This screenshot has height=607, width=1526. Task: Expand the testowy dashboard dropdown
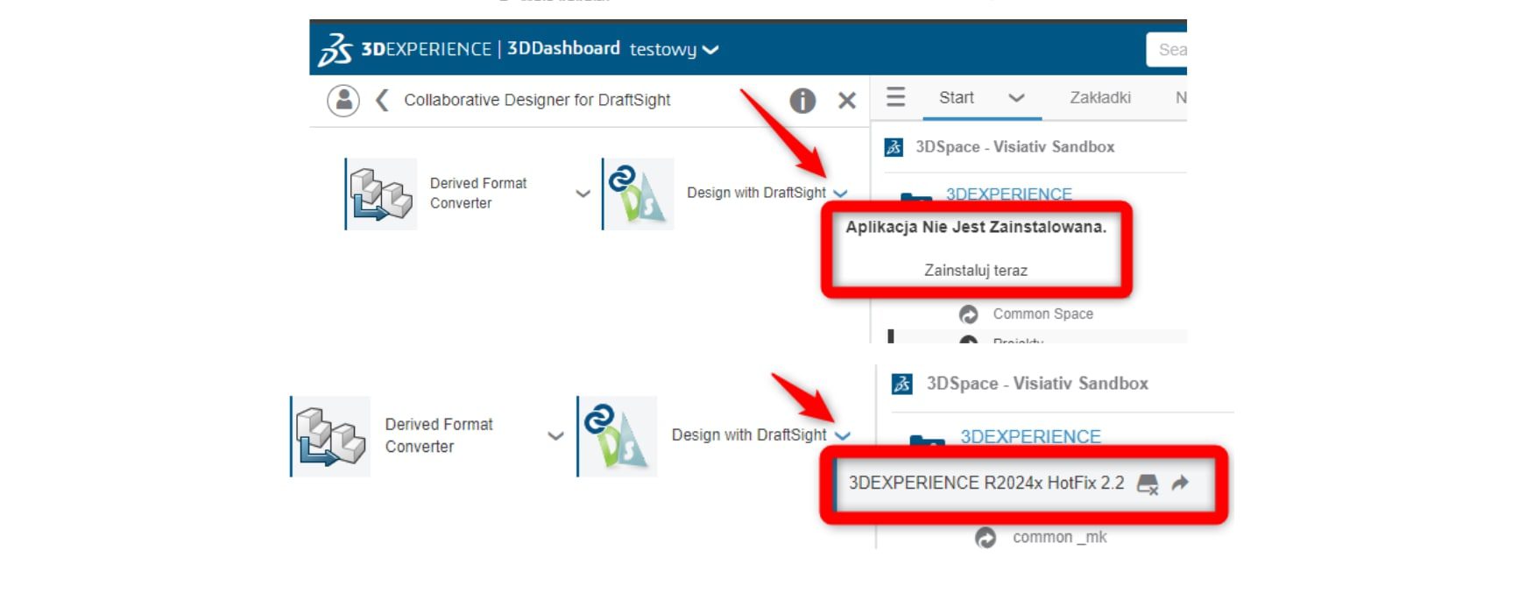click(x=710, y=50)
